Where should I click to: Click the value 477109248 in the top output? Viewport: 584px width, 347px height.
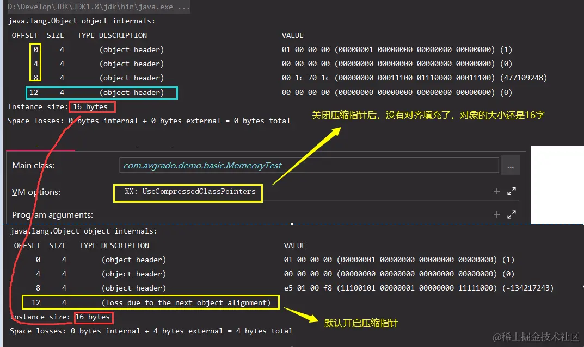524,78
